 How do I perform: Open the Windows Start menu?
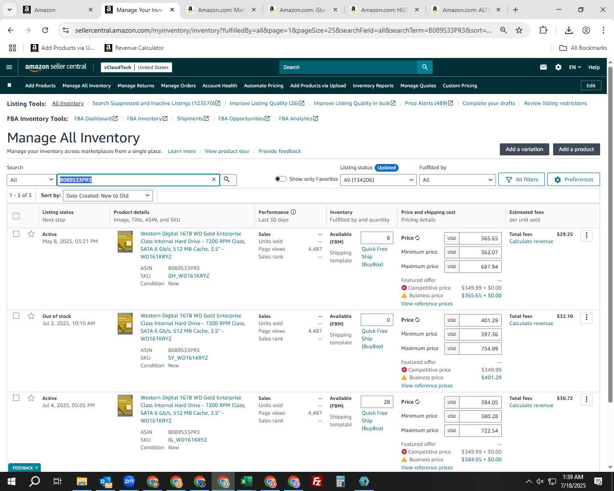[12, 481]
